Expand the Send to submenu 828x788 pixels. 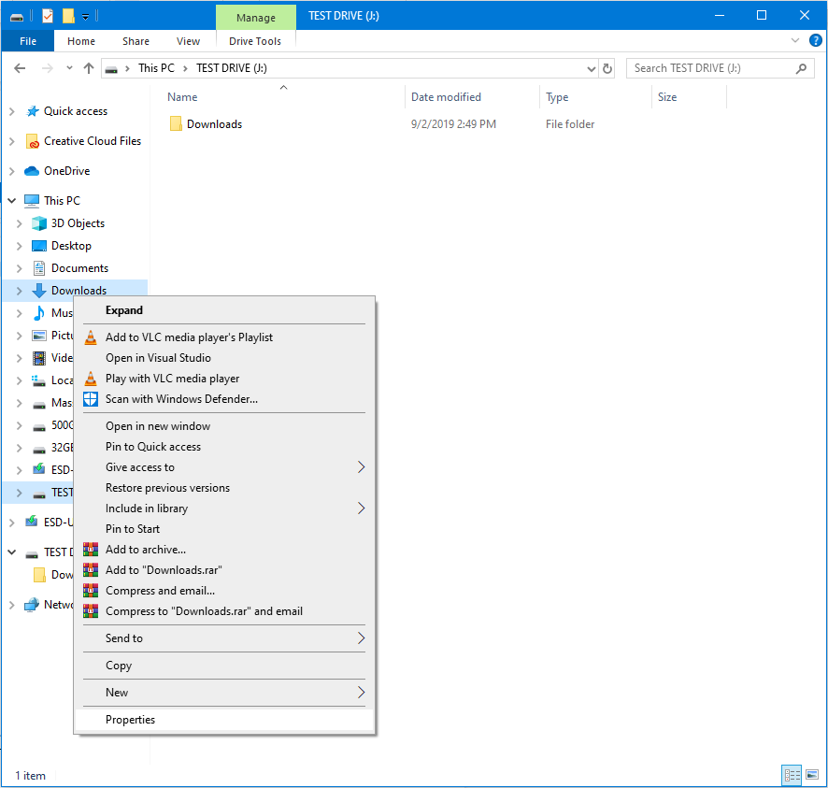click(x=361, y=638)
